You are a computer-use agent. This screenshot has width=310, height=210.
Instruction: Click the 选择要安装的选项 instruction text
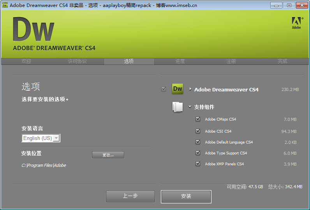tap(45, 99)
